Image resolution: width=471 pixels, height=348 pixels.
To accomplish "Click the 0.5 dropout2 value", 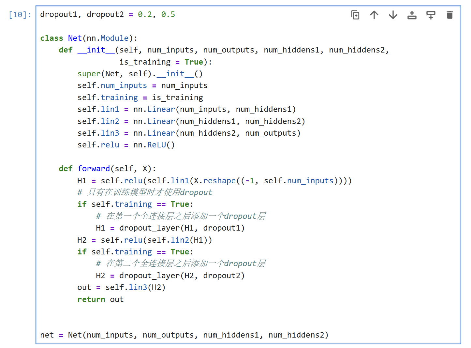I will pyautogui.click(x=168, y=15).
